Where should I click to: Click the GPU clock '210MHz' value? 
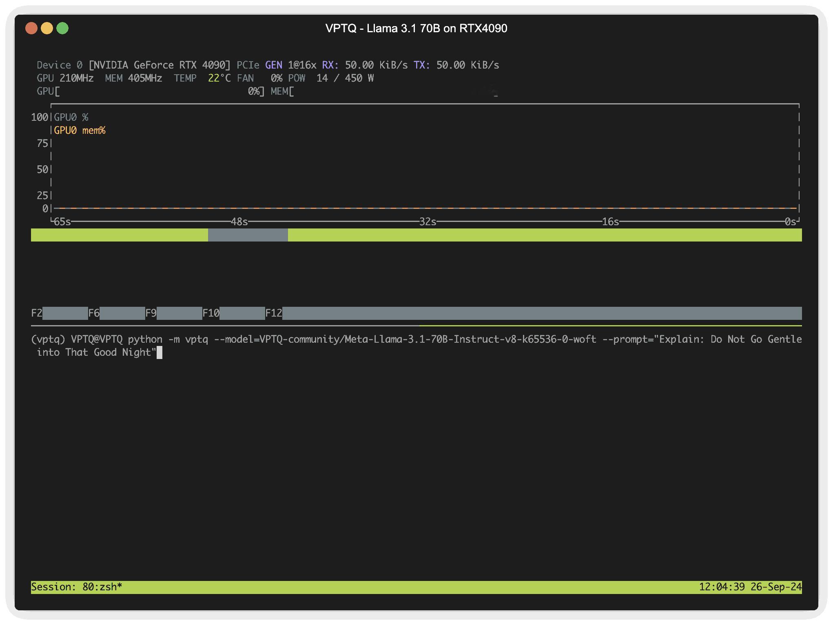[x=77, y=78]
